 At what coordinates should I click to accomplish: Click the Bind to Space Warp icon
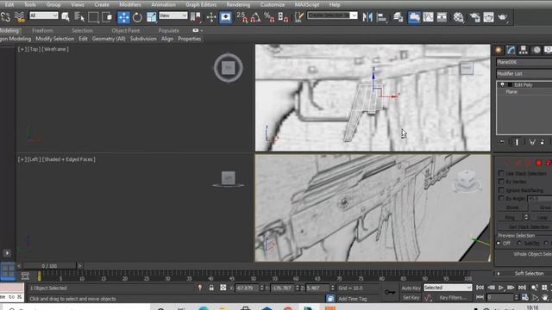pos(20,17)
